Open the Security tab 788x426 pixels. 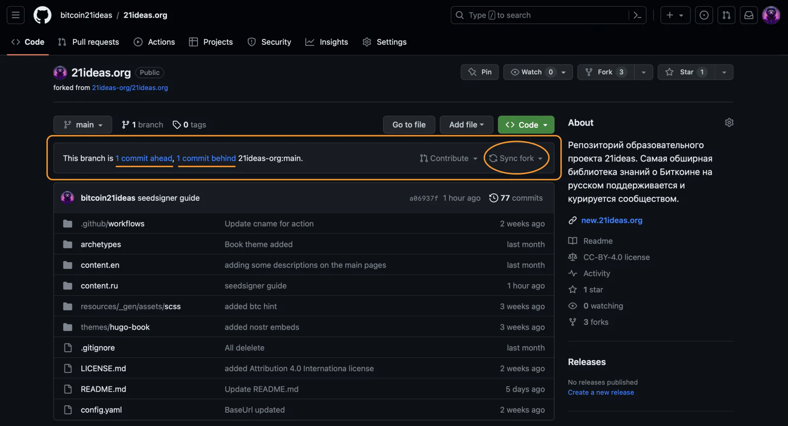(269, 42)
